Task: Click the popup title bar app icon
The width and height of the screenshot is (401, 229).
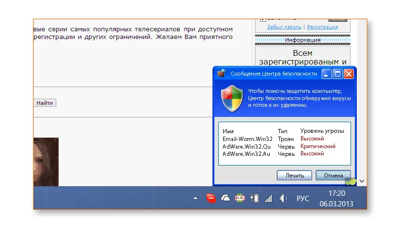Action: coord(222,73)
